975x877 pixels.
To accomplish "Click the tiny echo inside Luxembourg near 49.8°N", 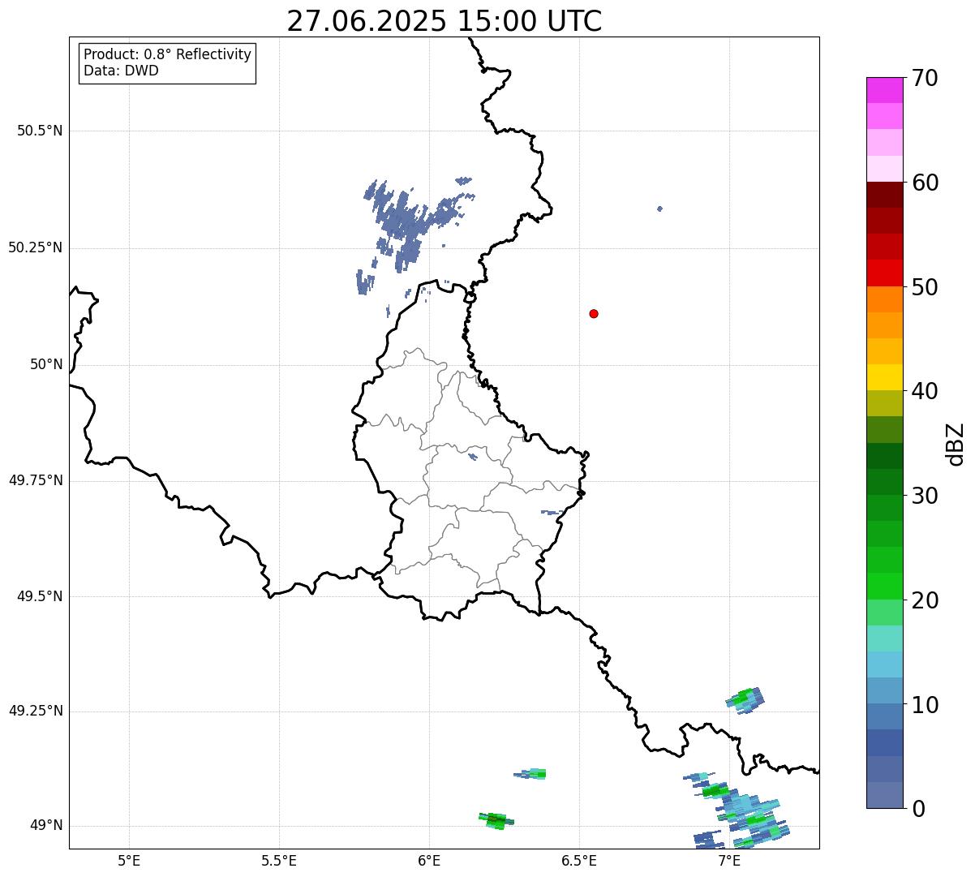I will (x=473, y=457).
